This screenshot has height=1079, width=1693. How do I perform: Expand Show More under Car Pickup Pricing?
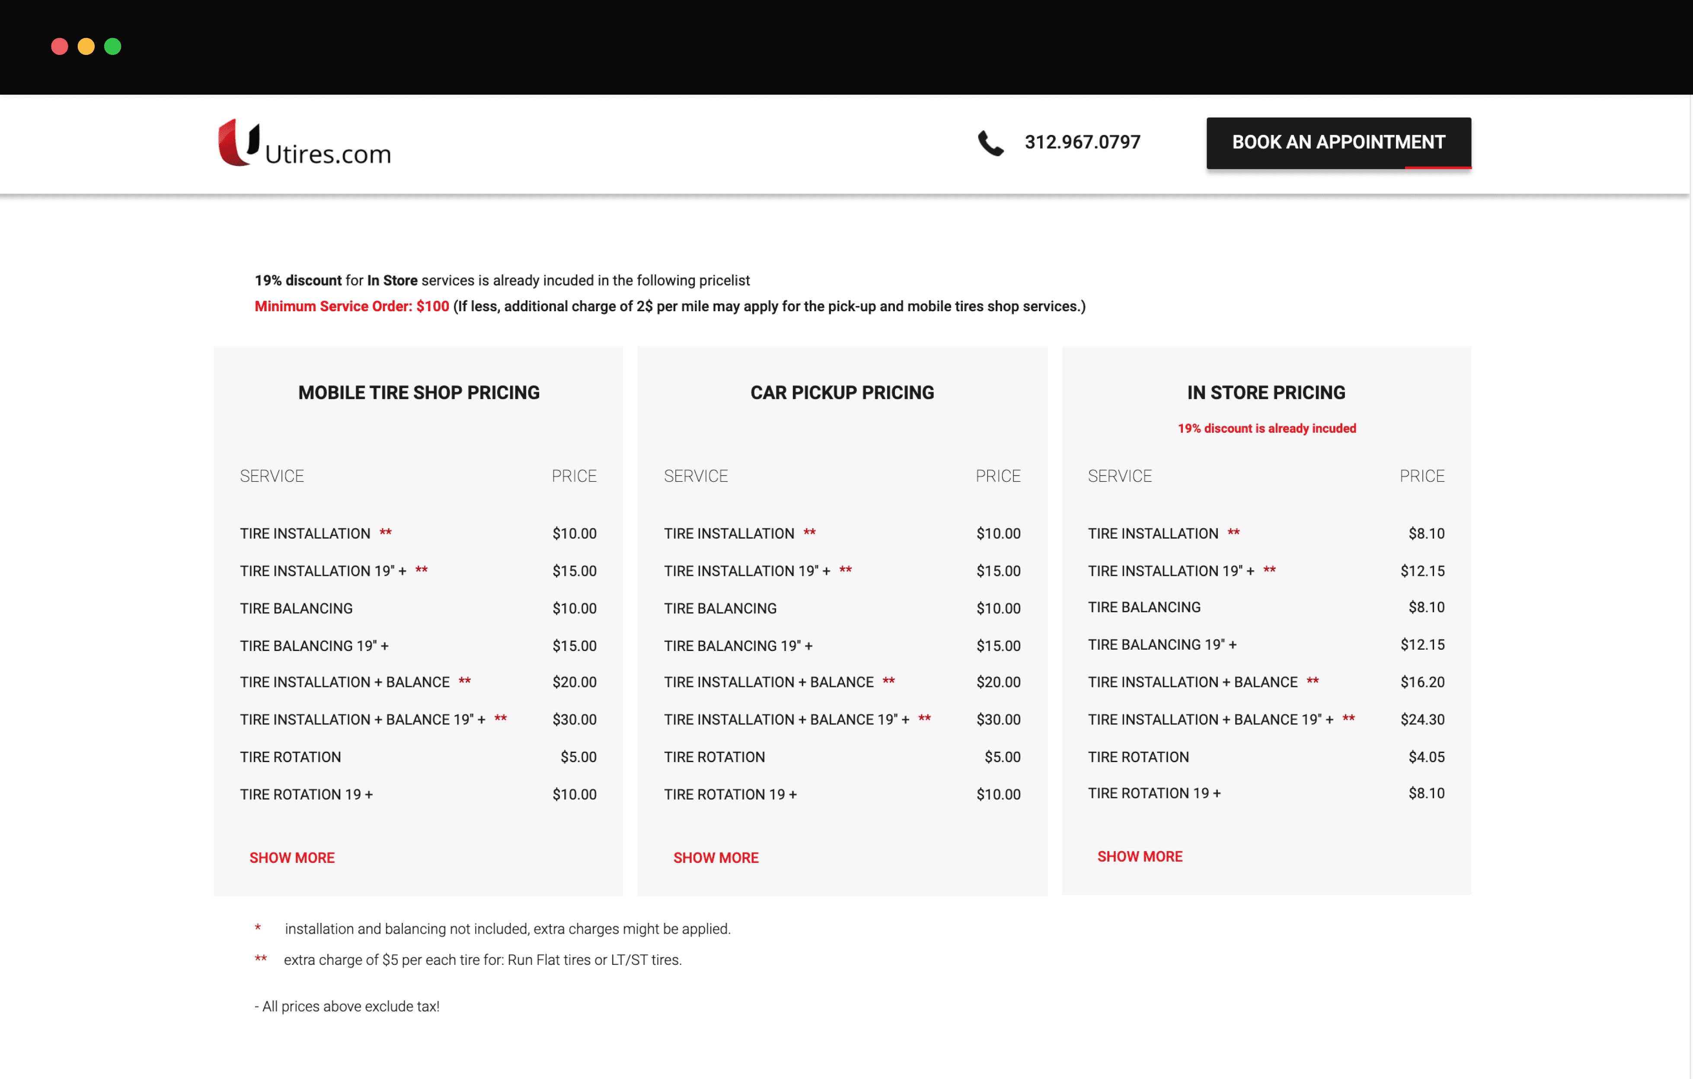click(715, 858)
